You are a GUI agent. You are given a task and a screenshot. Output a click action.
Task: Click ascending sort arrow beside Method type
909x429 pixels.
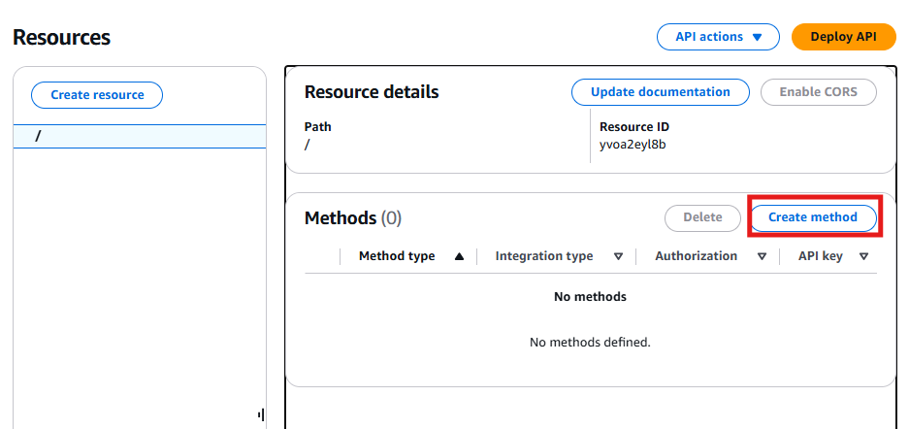(x=459, y=257)
